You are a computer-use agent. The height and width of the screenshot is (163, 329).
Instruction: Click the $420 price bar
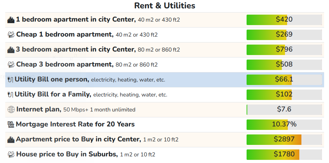tap(284, 20)
